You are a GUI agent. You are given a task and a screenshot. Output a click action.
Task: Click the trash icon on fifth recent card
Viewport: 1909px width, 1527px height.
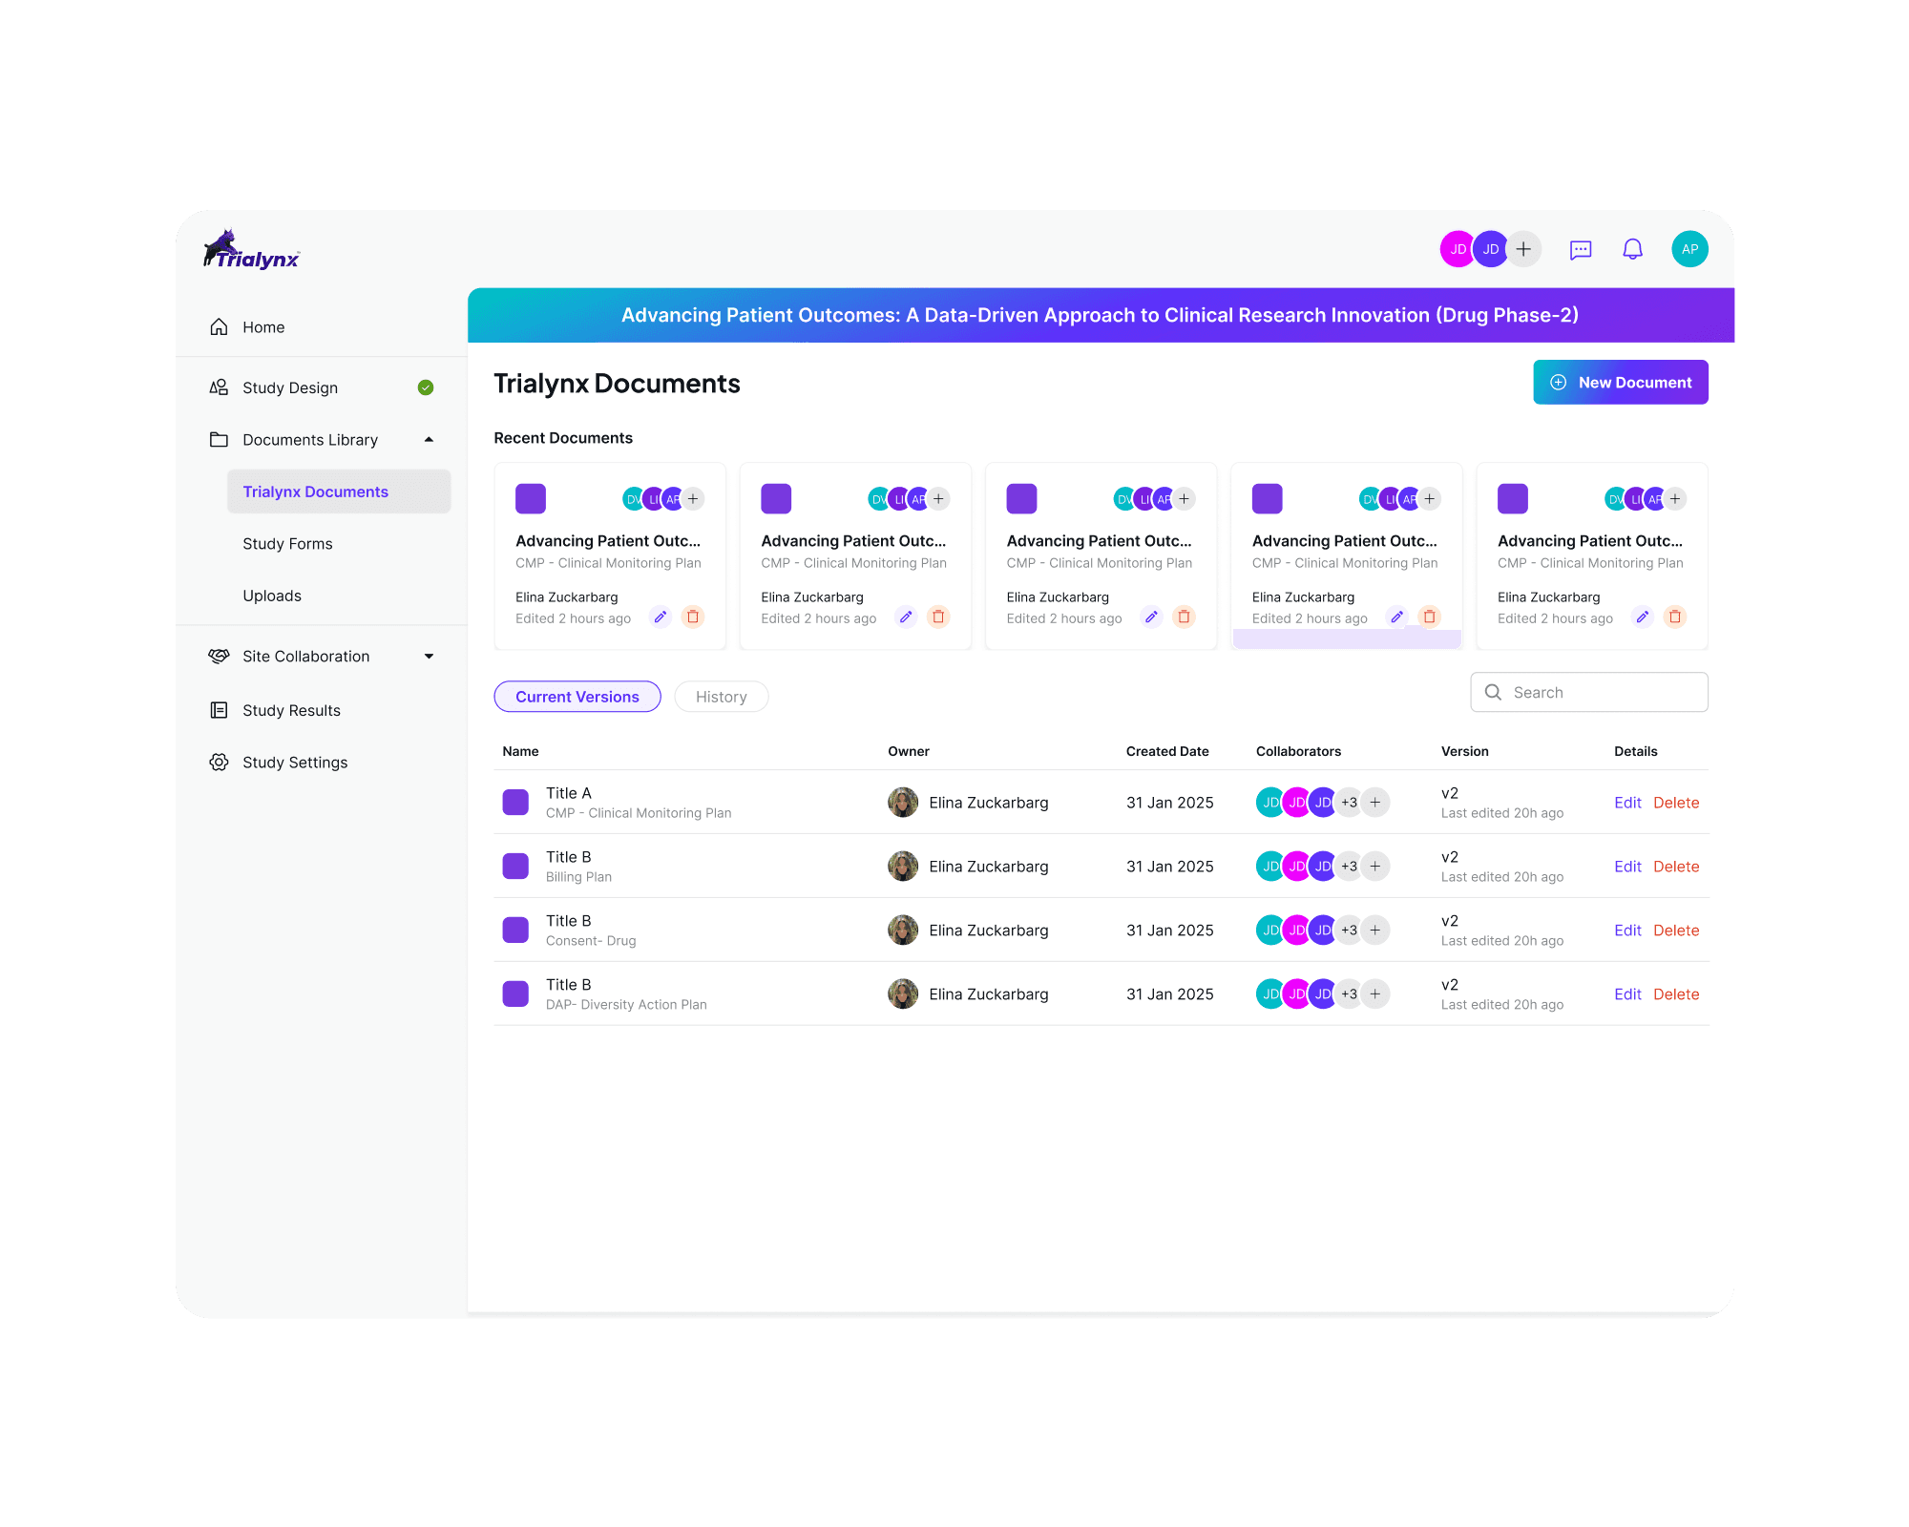point(1675,617)
